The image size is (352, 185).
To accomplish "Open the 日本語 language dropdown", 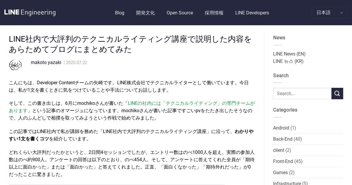I will coord(330,13).
